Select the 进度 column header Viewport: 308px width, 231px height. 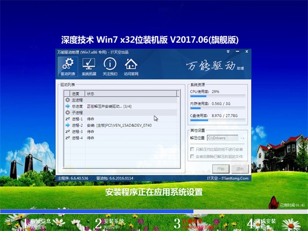(x=77, y=94)
